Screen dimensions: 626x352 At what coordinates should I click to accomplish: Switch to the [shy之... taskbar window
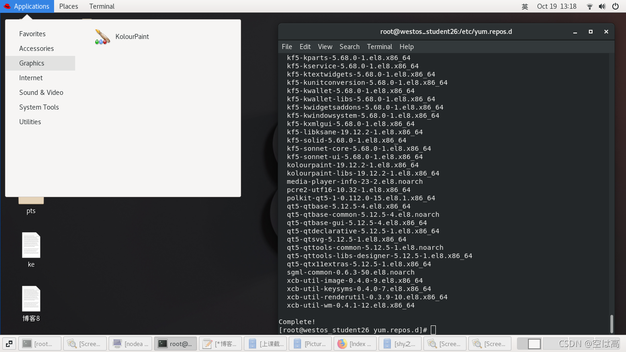point(400,343)
